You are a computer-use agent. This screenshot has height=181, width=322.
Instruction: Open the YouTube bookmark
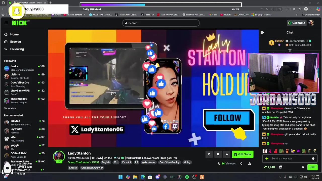226,15
